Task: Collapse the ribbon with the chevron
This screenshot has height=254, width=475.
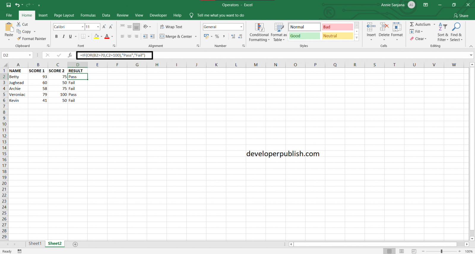Action: tap(471, 46)
